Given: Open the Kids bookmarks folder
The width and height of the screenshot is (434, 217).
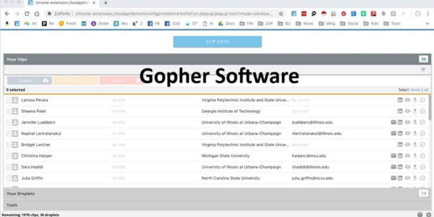Looking at the screenshot, I should [371, 24].
